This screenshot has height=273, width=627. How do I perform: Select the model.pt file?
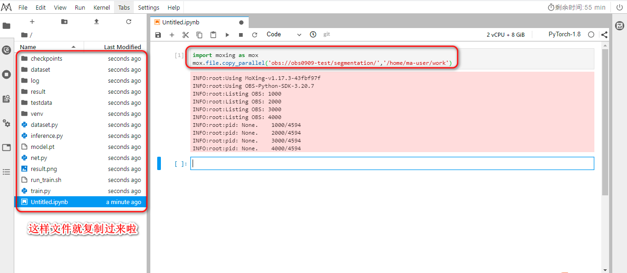pyautogui.click(x=80, y=147)
